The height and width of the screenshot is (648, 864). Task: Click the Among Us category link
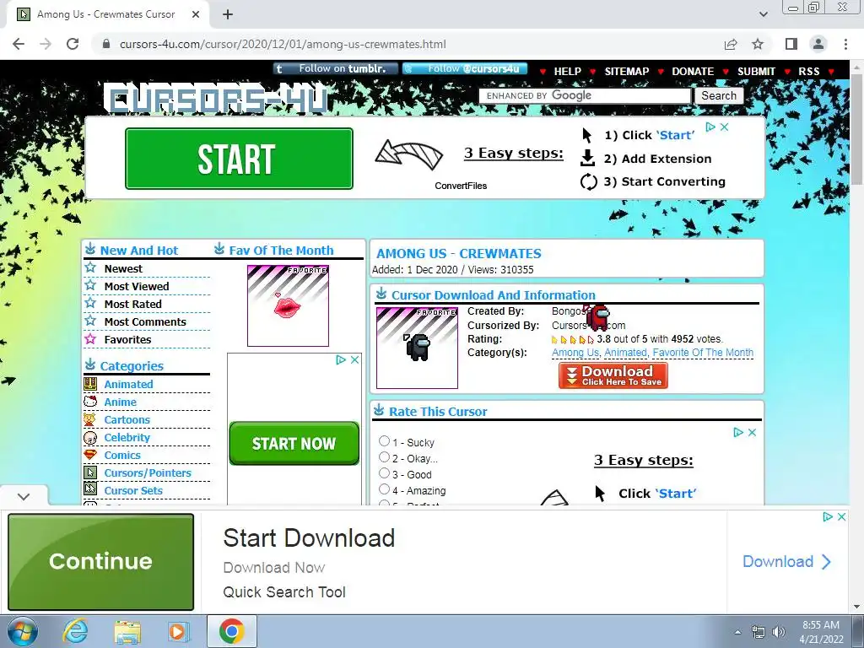(x=575, y=353)
